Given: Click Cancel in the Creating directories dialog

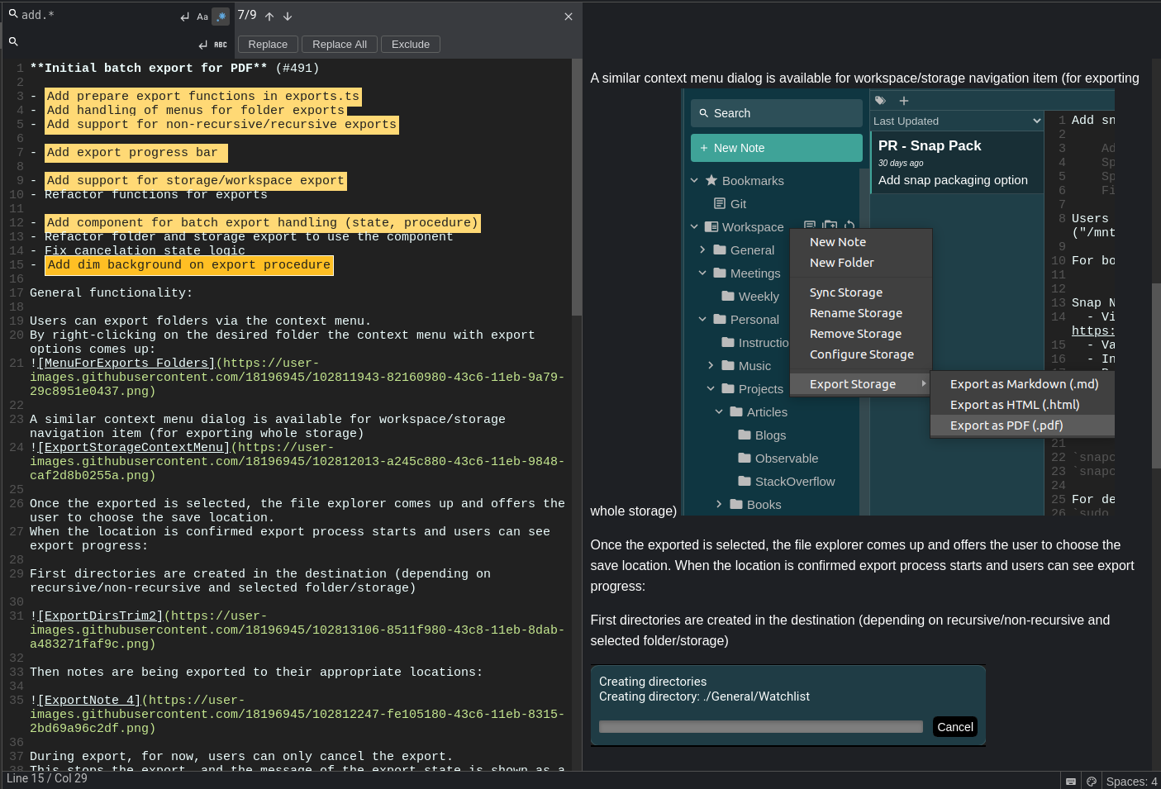Looking at the screenshot, I should 955,727.
